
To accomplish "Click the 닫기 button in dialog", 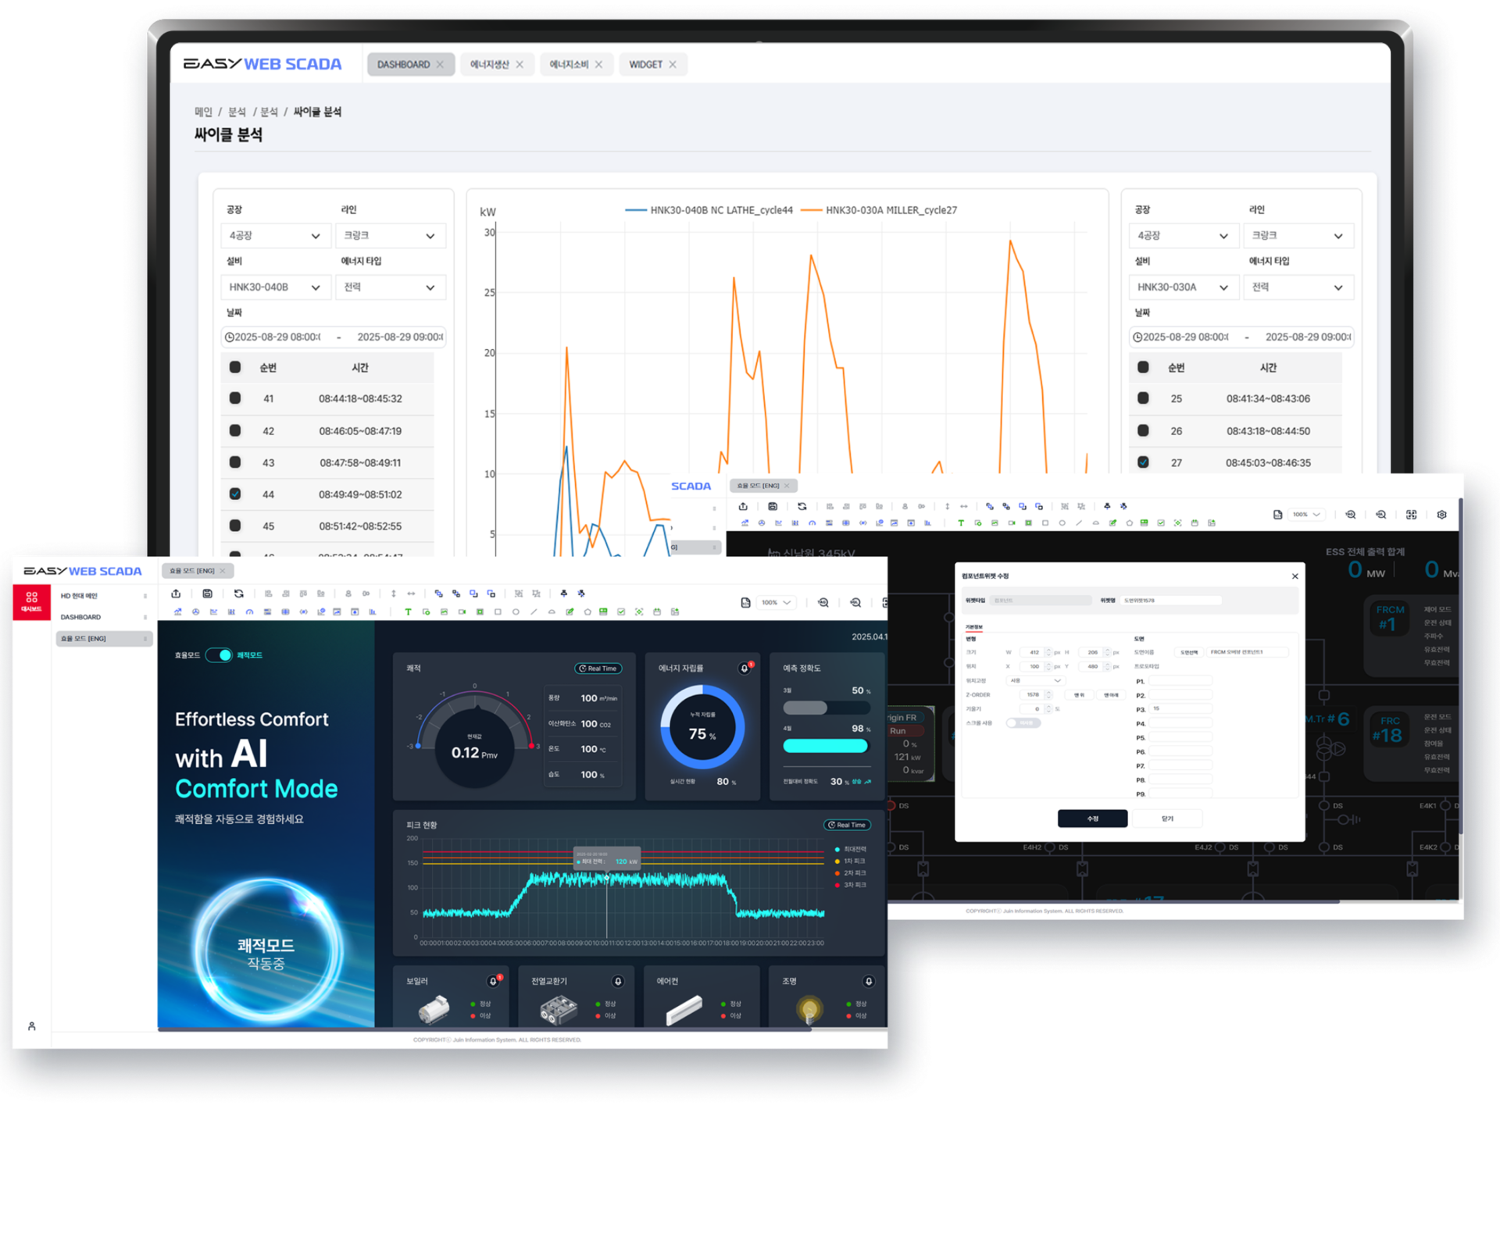I will pyautogui.click(x=1167, y=819).
